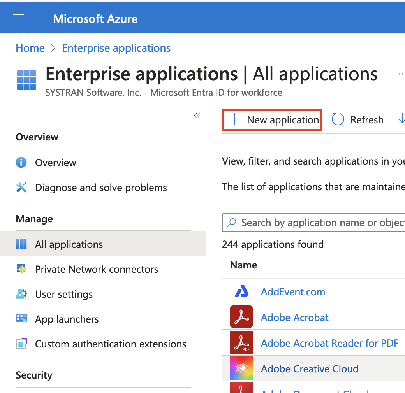Click the download arrow icon

pos(401,119)
